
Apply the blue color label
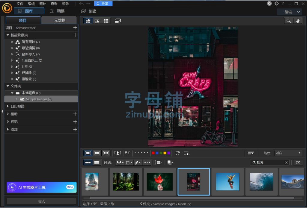tap(157, 153)
